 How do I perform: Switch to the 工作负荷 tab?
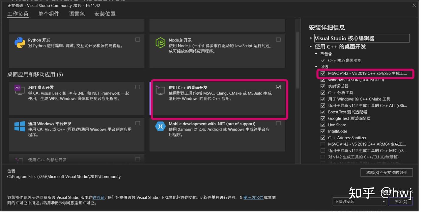(18, 14)
